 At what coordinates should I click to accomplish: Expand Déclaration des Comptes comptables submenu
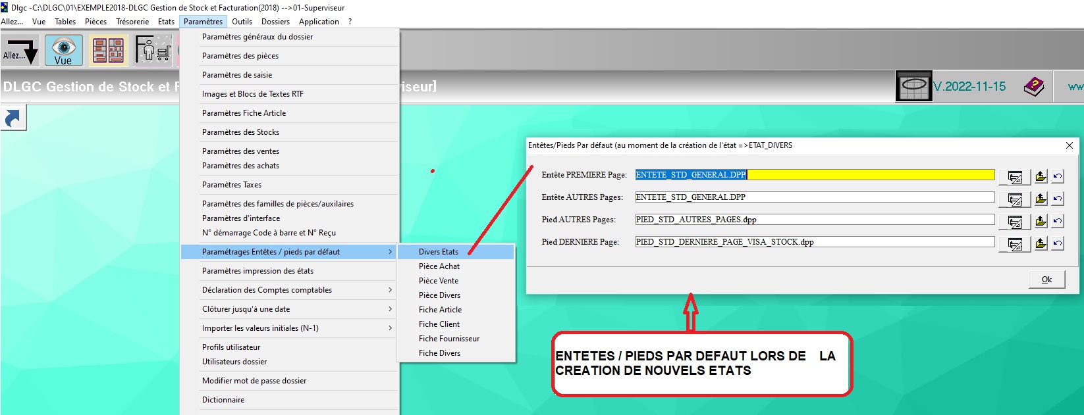coord(290,290)
